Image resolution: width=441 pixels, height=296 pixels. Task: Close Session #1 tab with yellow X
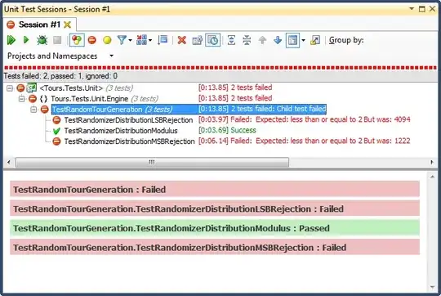point(67,25)
